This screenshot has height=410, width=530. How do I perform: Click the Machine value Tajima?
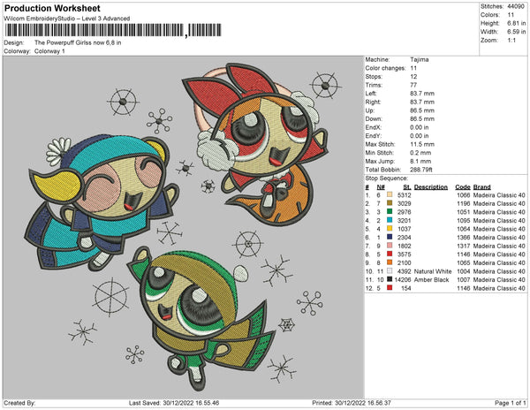(x=419, y=59)
